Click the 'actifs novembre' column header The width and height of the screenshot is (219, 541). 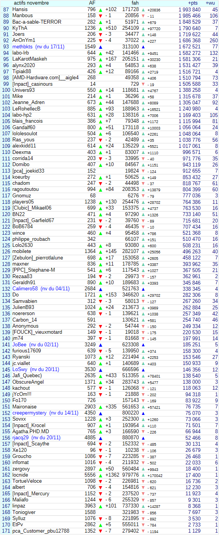point(31,3)
